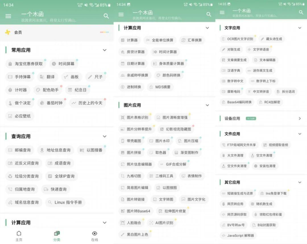307x244 pixels.
Task: Open OCR图片文字识别 text recognition
Action: pos(237,39)
